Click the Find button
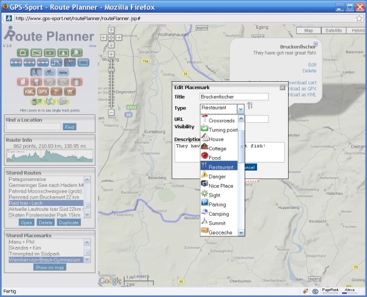Screen dimensions: 367x297 [70, 127]
